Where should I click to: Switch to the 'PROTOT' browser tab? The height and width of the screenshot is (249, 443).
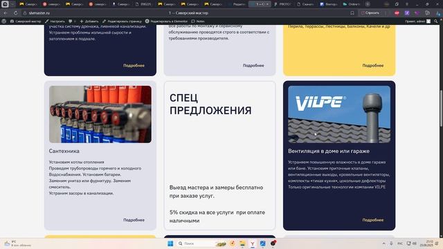(x=283, y=4)
